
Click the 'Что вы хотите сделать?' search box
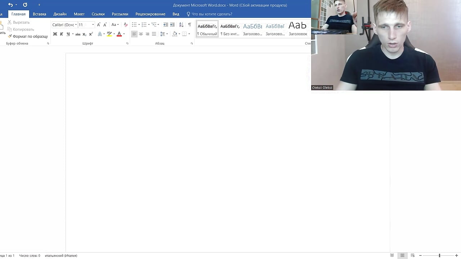click(x=209, y=14)
